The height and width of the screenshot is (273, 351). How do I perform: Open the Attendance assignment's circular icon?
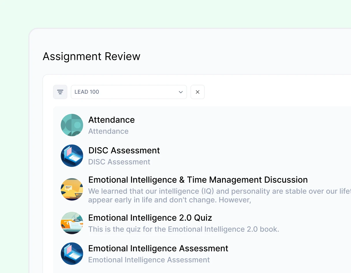coord(72,125)
